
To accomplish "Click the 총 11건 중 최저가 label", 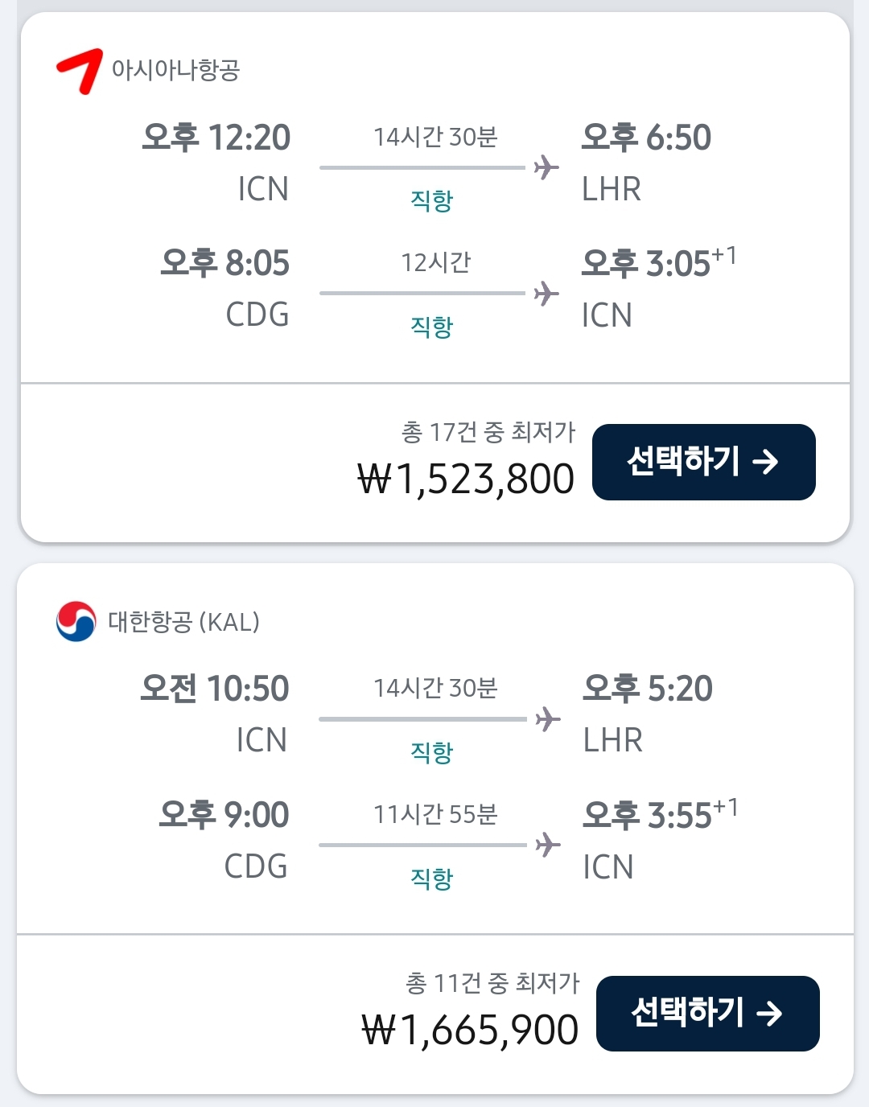I will coord(492,983).
